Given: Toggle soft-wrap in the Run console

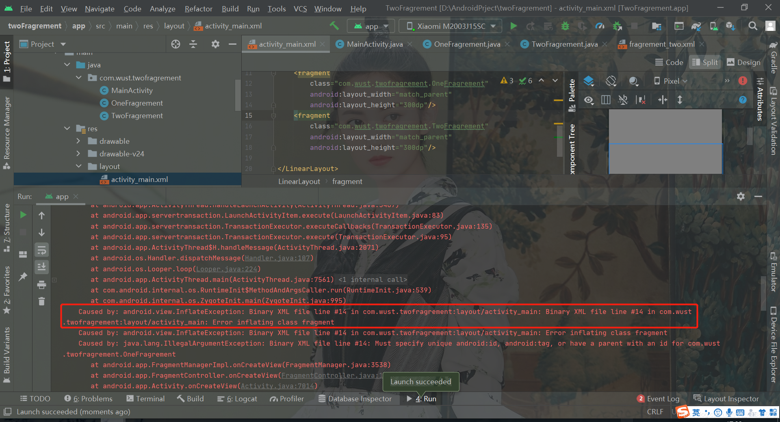Looking at the screenshot, I should pos(41,250).
